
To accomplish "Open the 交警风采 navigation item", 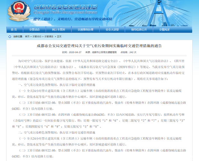I will [x=164, y=30].
